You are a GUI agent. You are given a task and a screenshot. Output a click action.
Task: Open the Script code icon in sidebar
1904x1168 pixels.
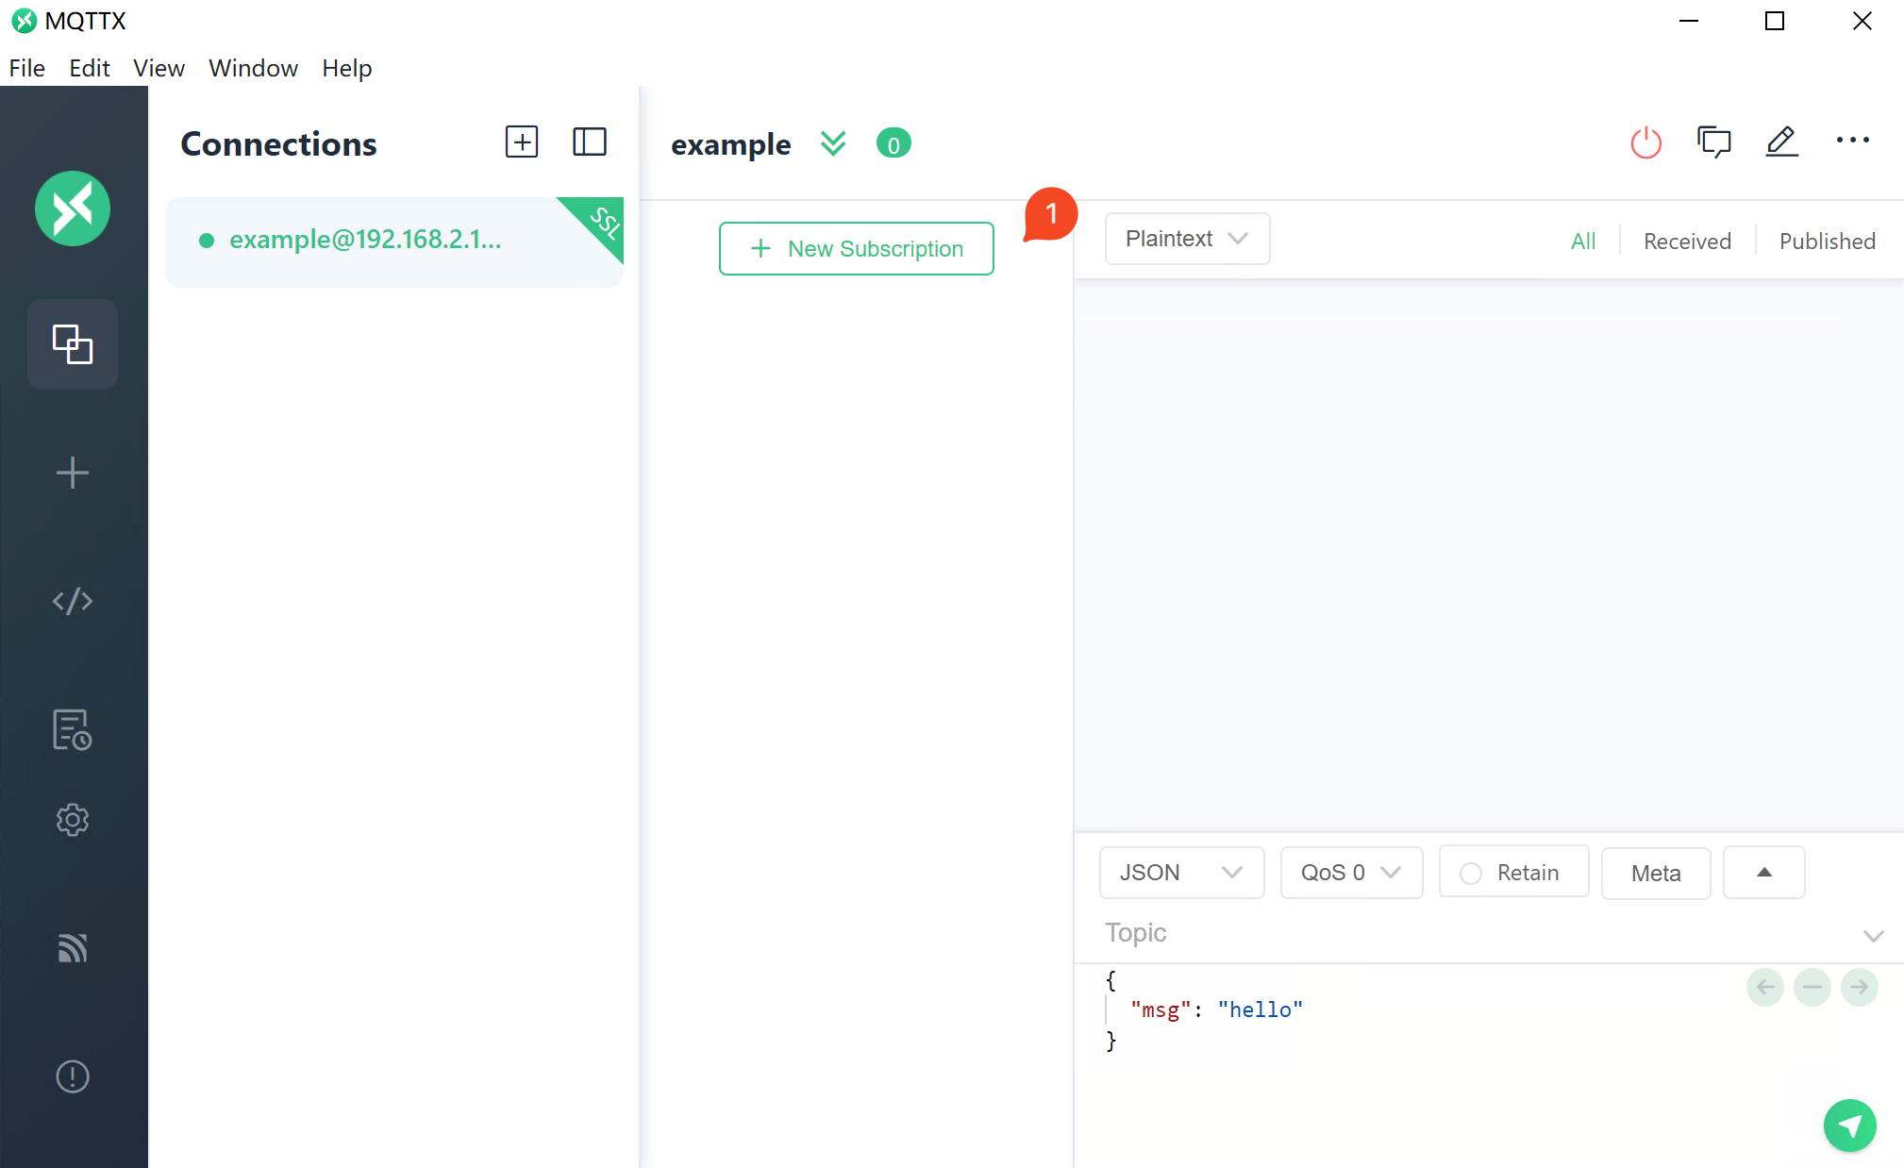click(73, 601)
